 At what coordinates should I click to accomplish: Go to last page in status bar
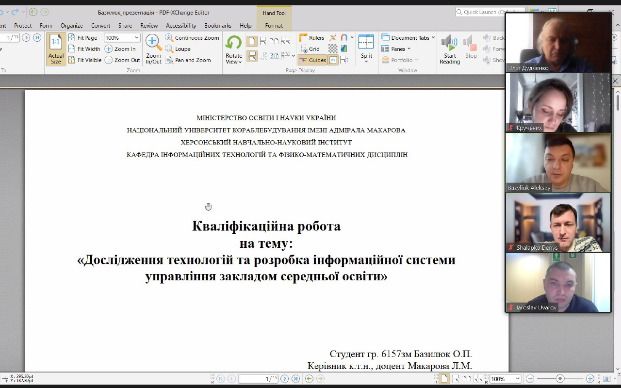click(x=295, y=379)
